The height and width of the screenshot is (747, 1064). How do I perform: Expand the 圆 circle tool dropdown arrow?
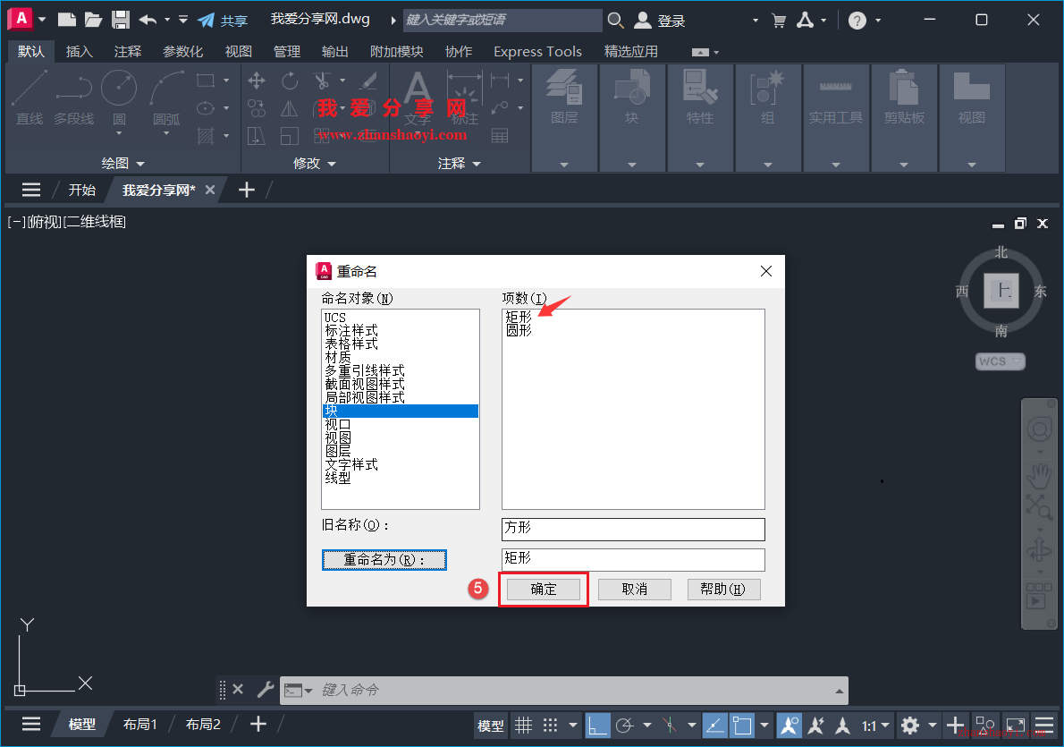[x=119, y=133]
